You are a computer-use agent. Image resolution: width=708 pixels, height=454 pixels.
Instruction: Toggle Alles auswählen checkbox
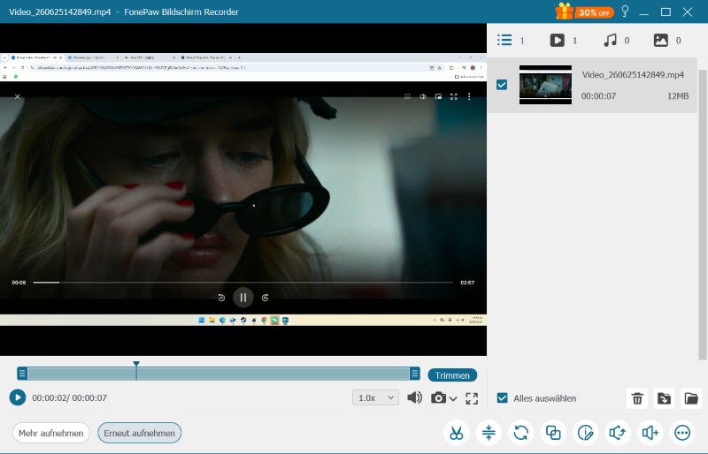[502, 398]
